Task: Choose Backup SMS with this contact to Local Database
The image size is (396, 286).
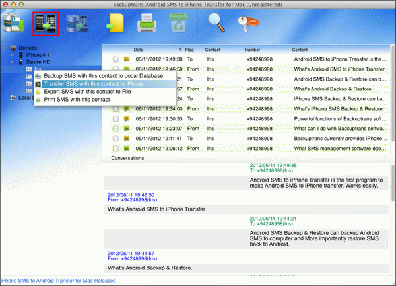Action: coord(105,76)
